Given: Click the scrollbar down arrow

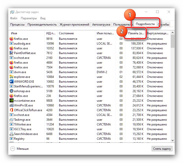Looking at the screenshot, I should (x=173, y=140).
